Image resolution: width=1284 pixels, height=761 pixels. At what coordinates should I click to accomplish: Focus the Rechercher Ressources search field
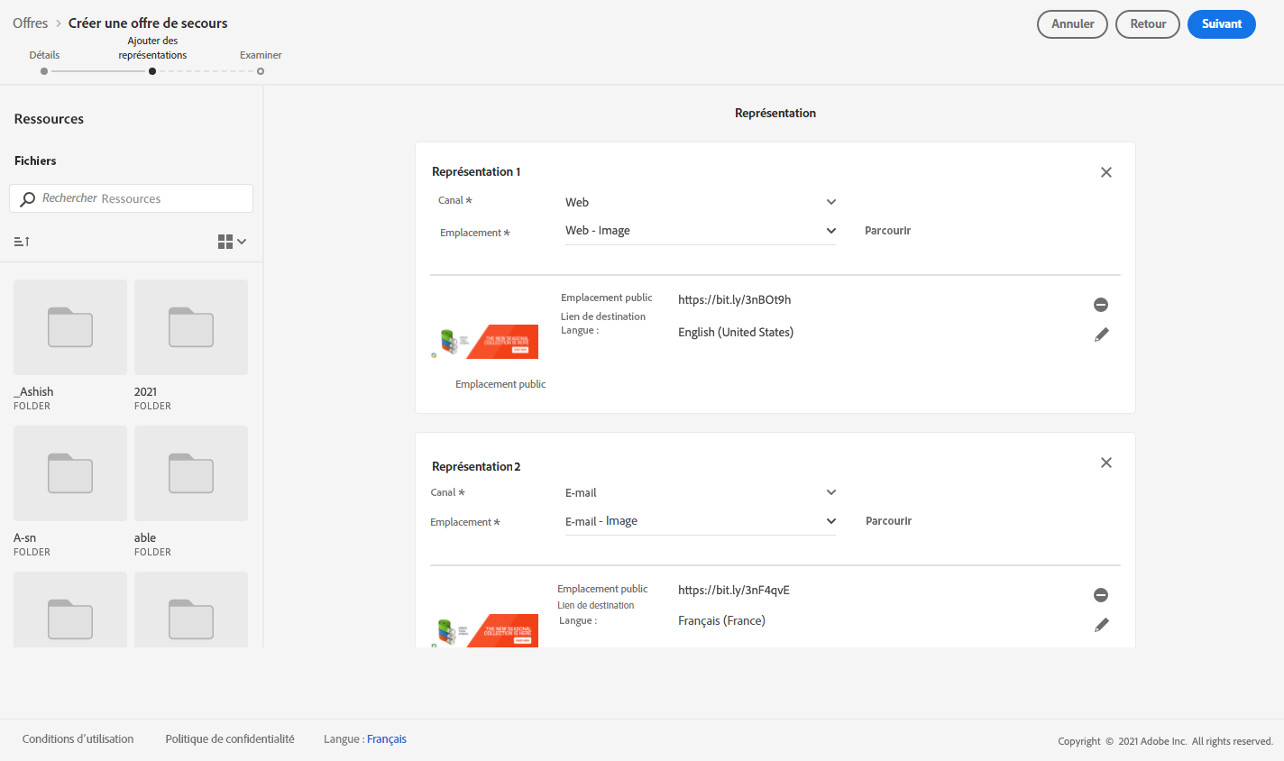click(140, 198)
